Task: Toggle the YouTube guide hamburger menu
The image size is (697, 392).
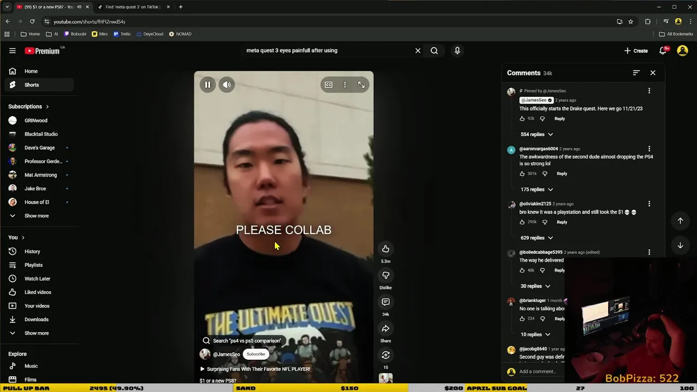Action: (13, 51)
